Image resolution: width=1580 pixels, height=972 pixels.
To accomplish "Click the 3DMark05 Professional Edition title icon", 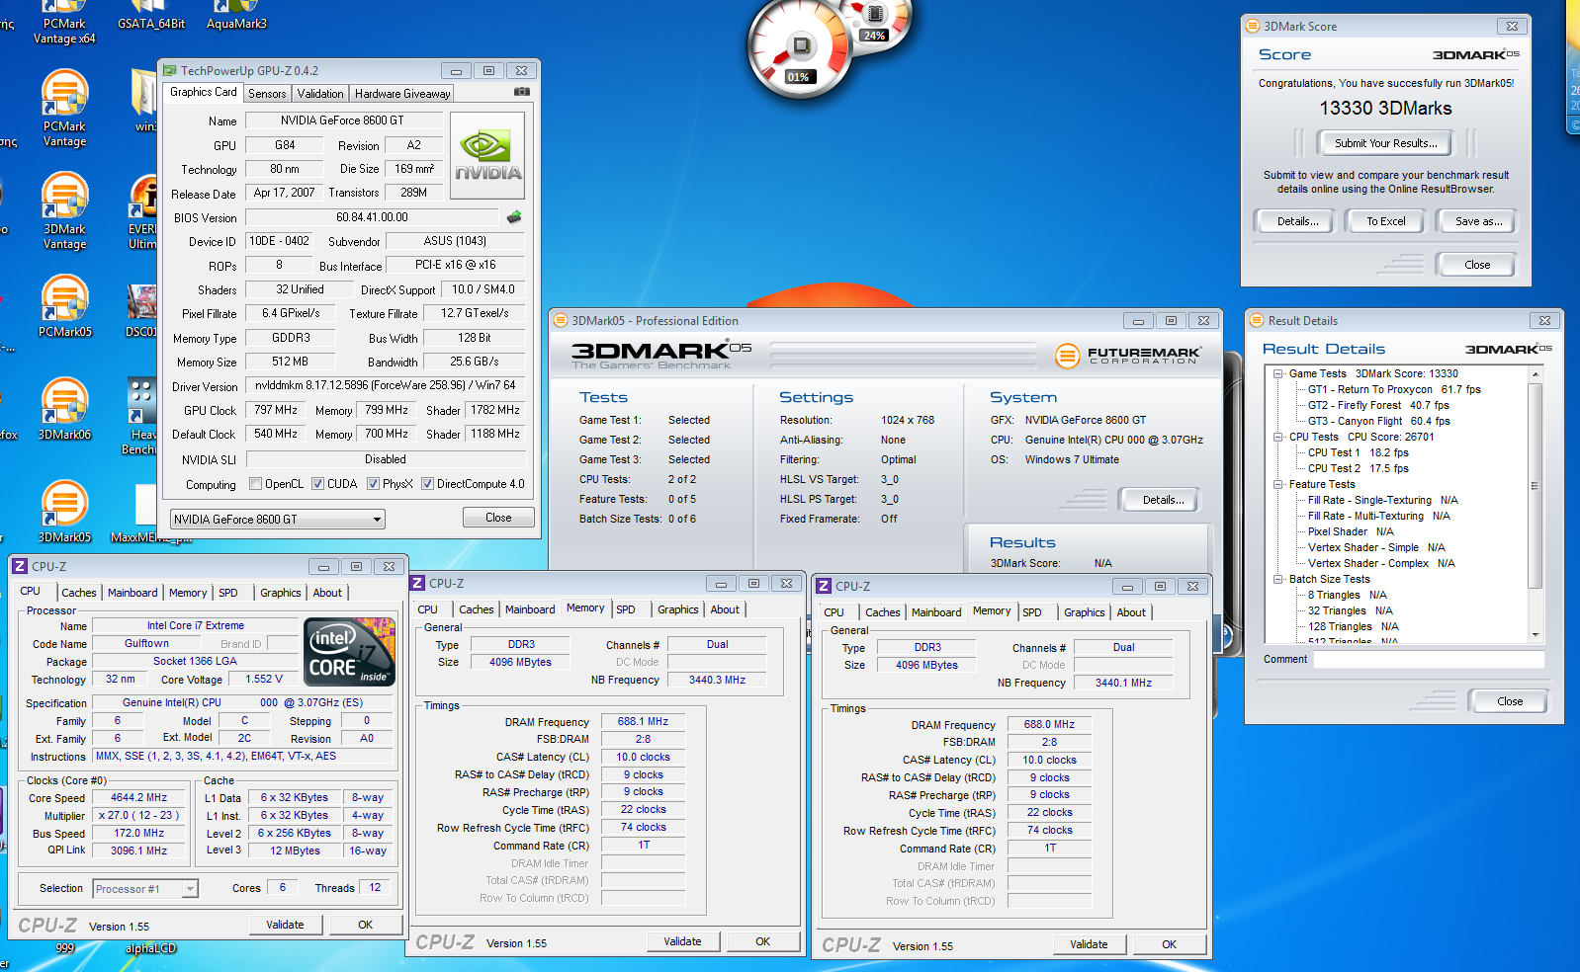I will point(561,321).
